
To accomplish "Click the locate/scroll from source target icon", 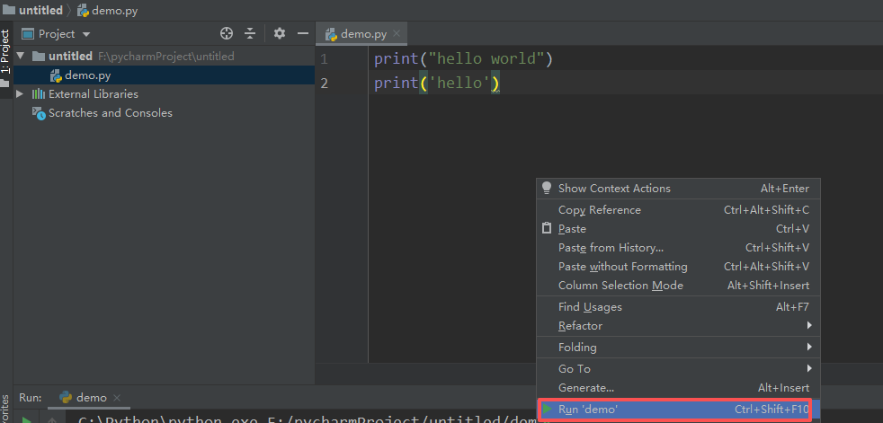I will (x=227, y=34).
